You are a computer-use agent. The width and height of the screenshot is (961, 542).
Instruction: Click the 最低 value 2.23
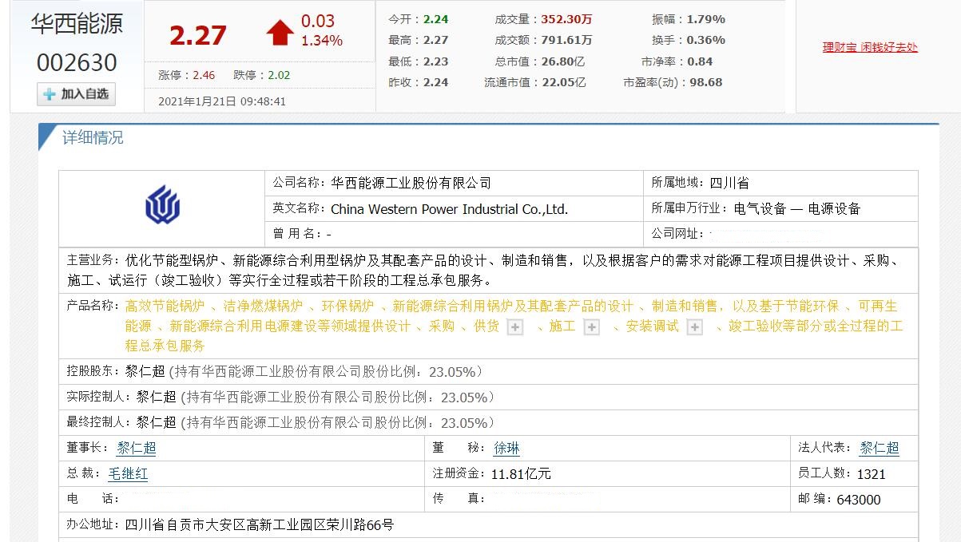coord(436,61)
